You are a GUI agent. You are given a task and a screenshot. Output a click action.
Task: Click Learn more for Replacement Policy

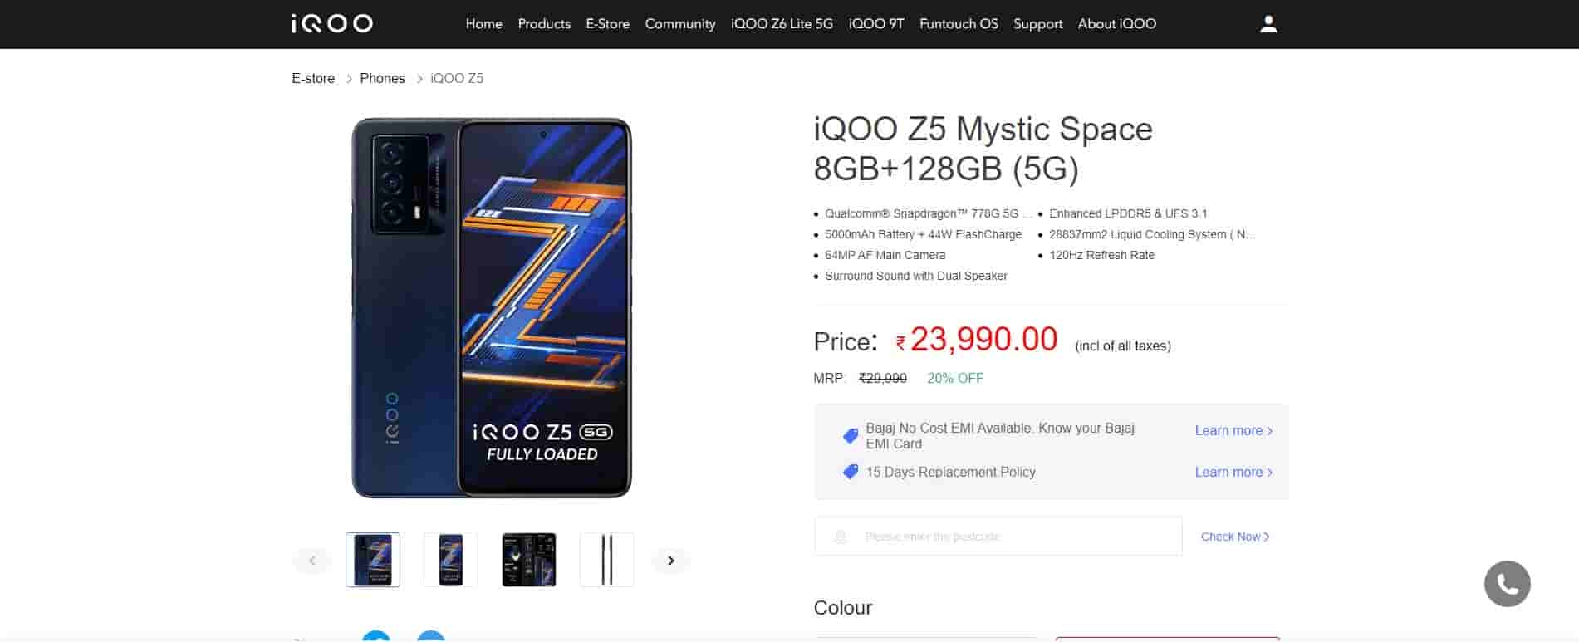point(1233,472)
